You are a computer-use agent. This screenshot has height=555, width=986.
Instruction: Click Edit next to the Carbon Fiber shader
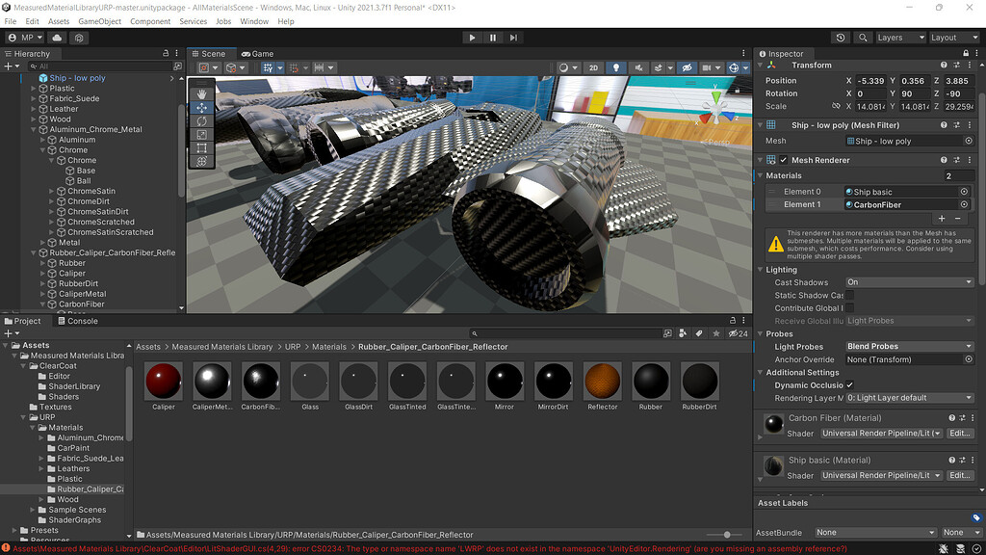click(959, 433)
